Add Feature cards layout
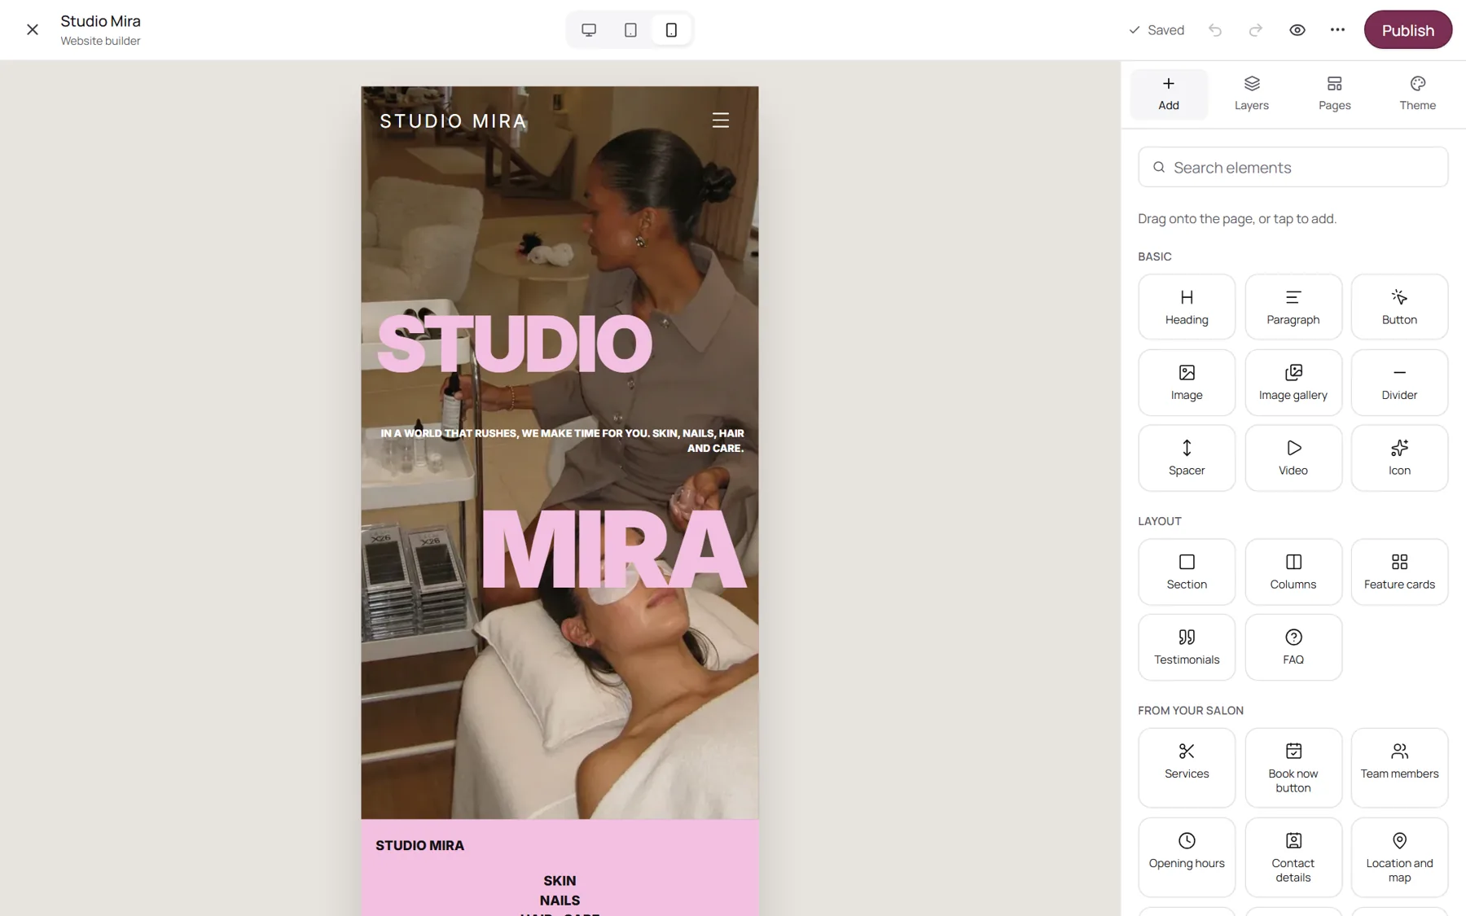 (1399, 572)
